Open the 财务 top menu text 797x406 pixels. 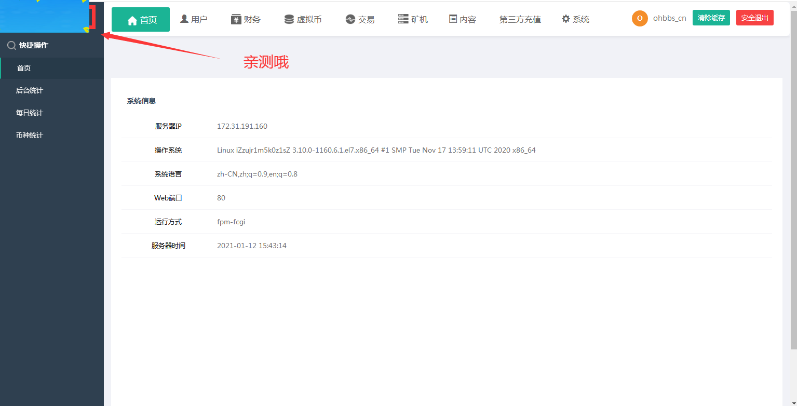252,19
